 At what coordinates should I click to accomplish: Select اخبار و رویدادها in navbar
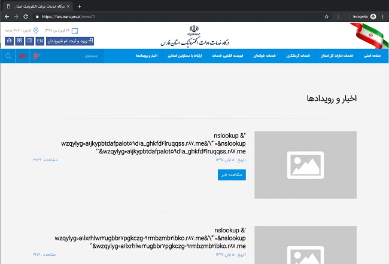pyautogui.click(x=147, y=56)
